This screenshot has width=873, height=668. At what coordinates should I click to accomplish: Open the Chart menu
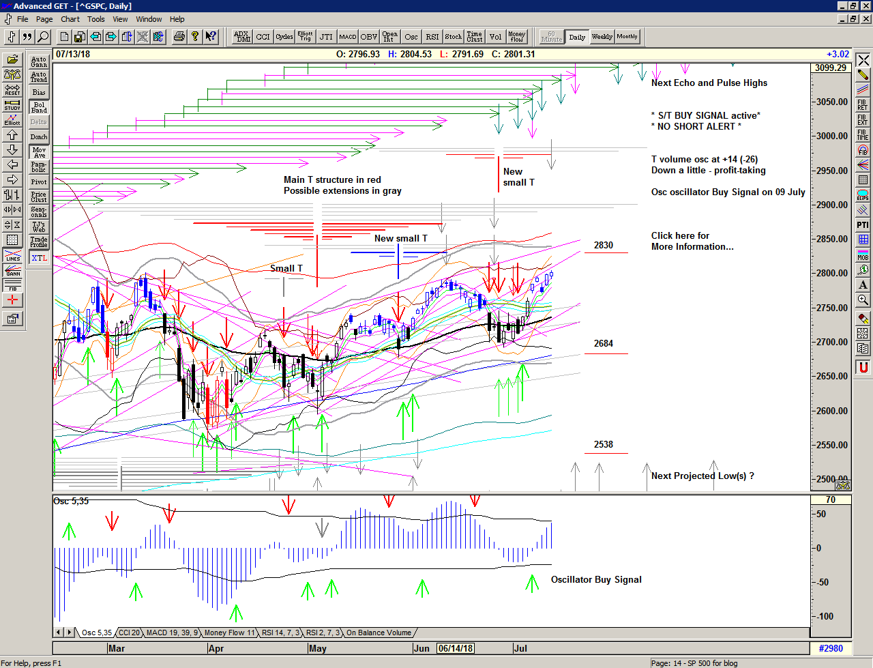tap(70, 19)
